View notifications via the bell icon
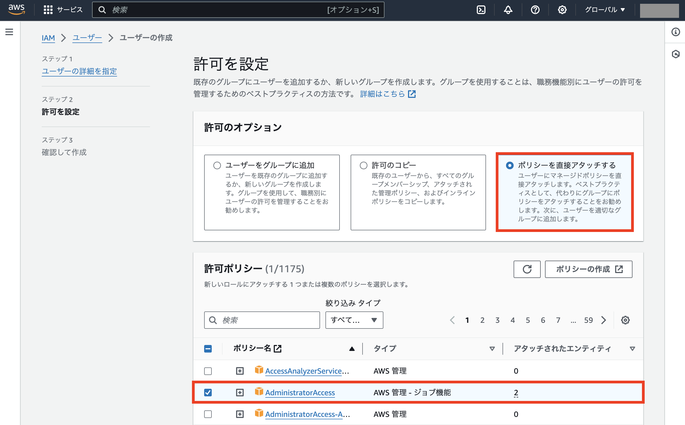685x425 pixels. point(508,9)
